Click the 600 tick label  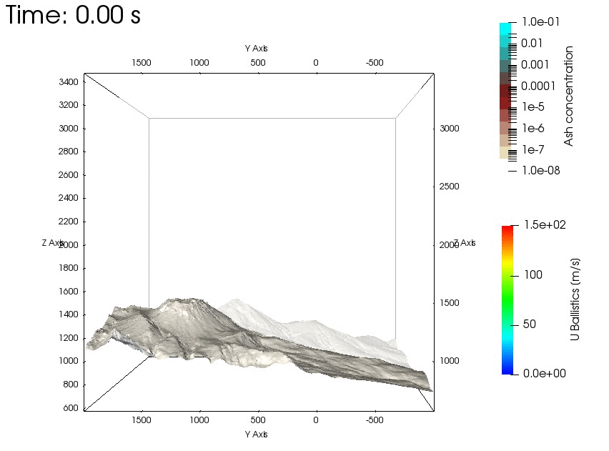click(x=71, y=408)
